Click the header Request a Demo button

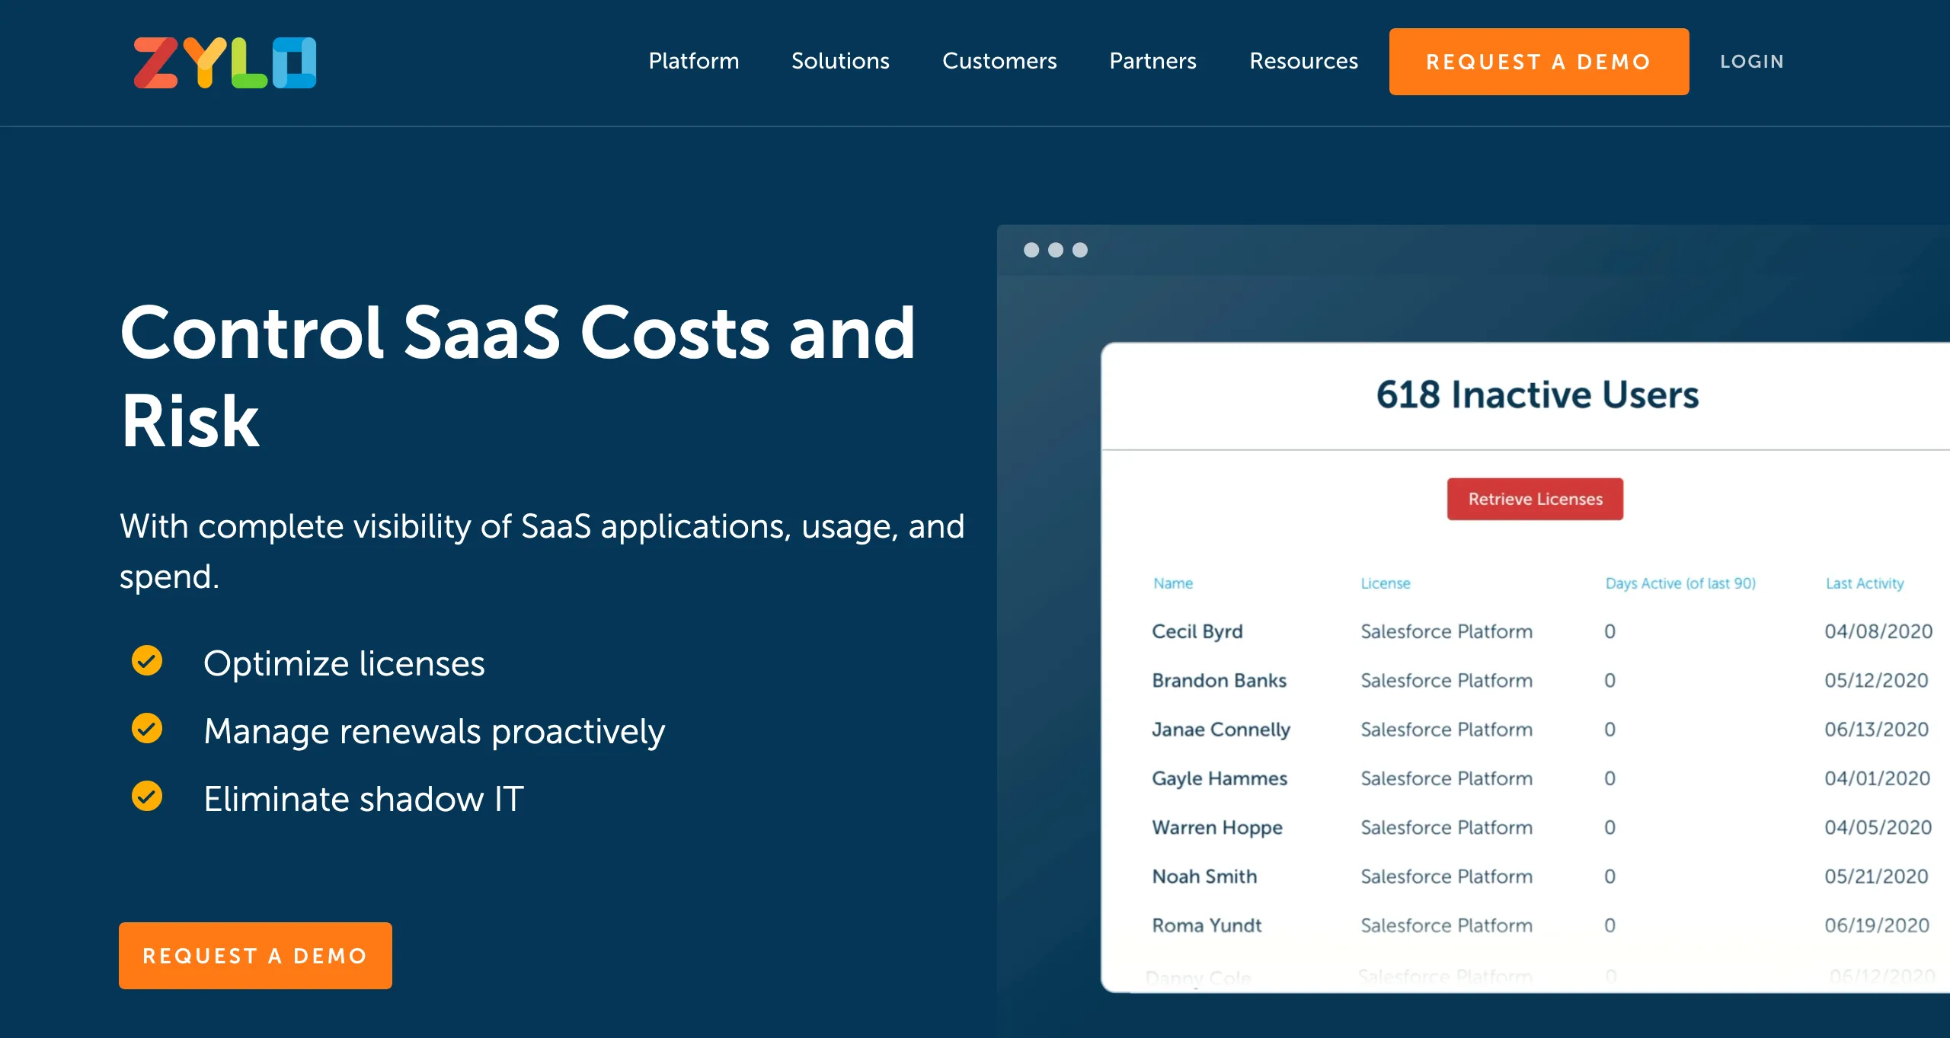[1539, 62]
